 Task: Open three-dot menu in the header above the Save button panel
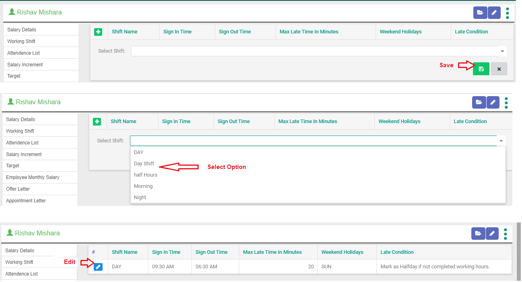coord(507,13)
